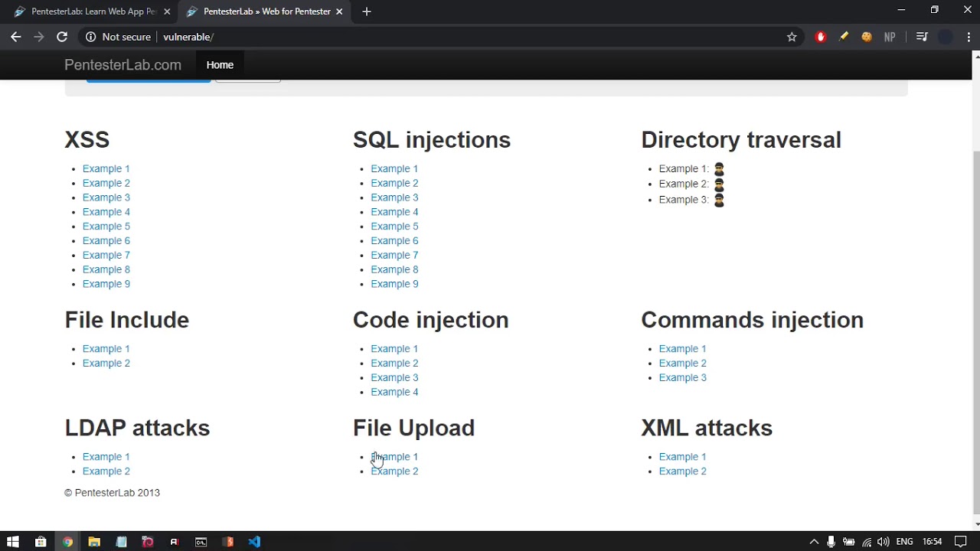Open XSS Example 5

[x=106, y=227]
